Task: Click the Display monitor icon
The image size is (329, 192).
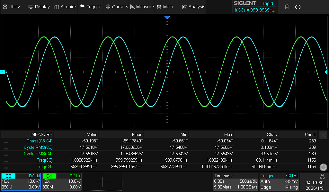Action: coord(31,7)
